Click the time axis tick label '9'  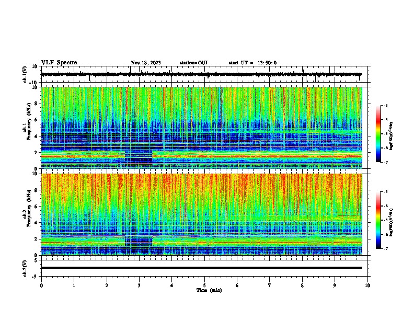[x=335, y=285]
